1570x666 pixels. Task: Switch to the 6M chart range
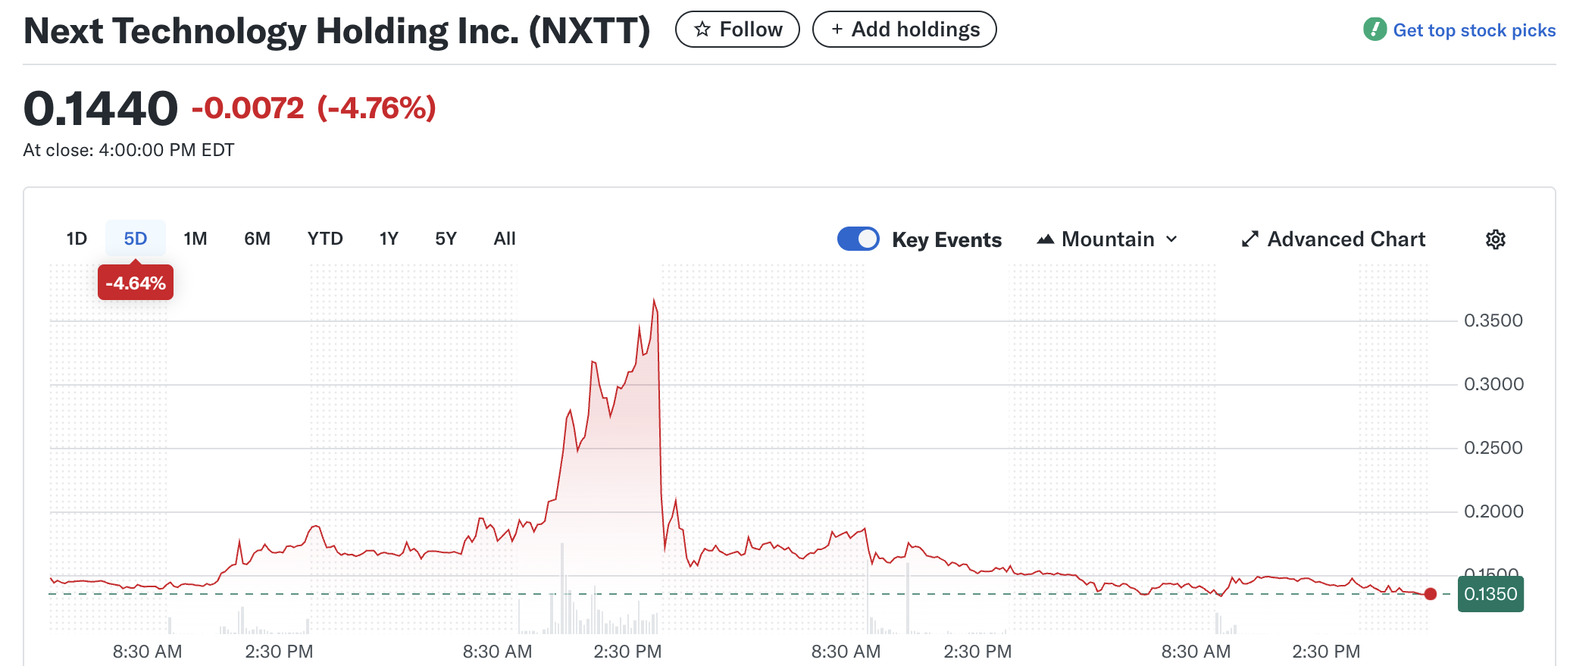(258, 238)
